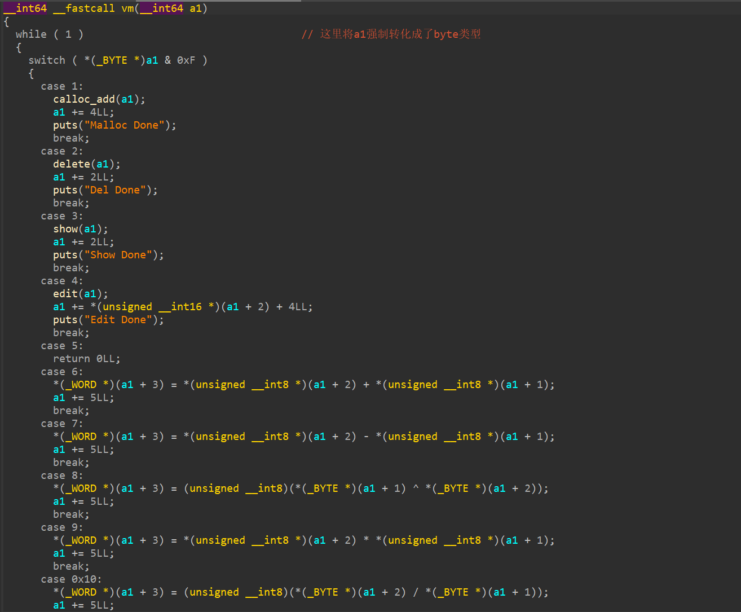
Task: Click the 'case 7:' label
Action: point(62,424)
